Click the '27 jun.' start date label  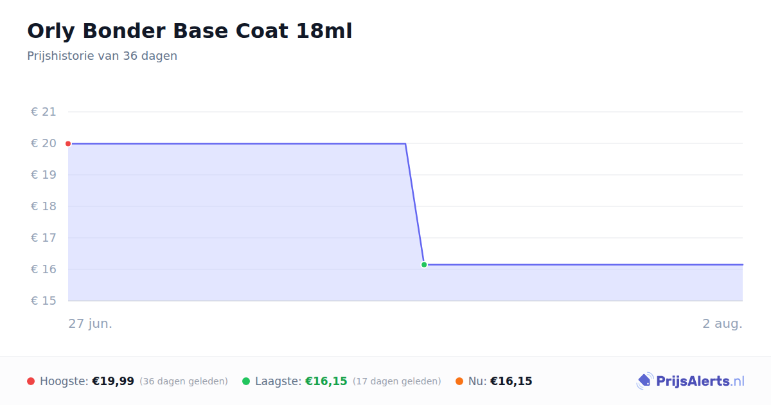(91, 323)
